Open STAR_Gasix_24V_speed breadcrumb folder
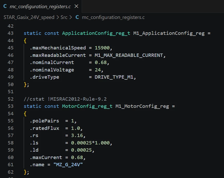 pos(29,17)
